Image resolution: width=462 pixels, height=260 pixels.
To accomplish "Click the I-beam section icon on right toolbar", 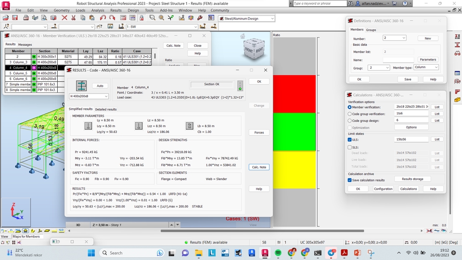I will 457,45.
